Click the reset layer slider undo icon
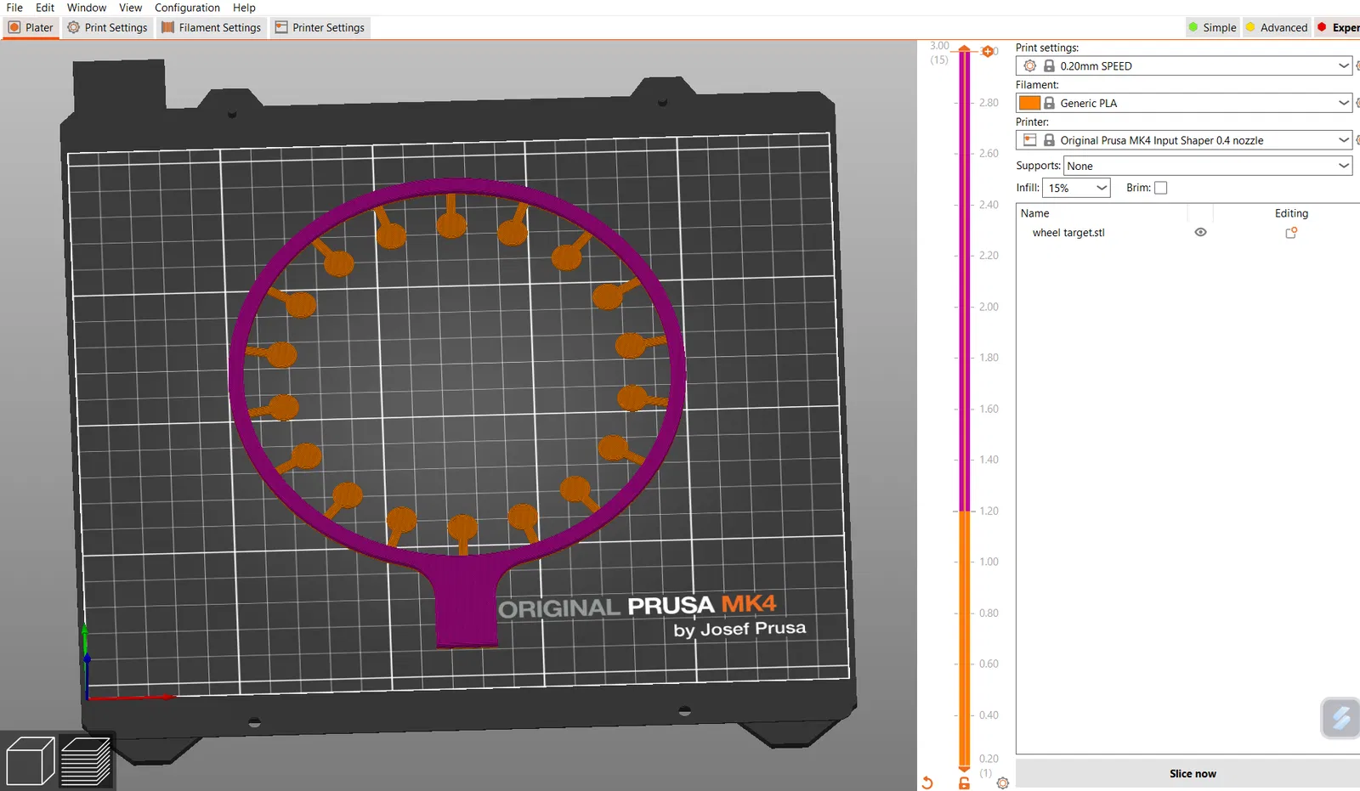 point(927,783)
